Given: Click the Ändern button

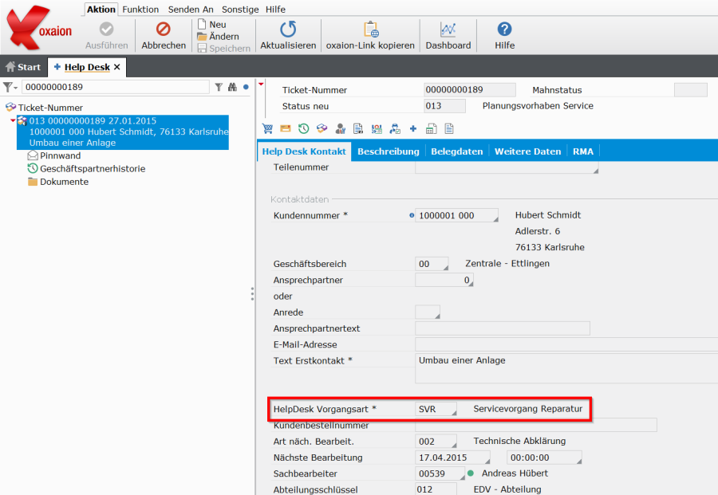Looking at the screenshot, I should tap(218, 36).
